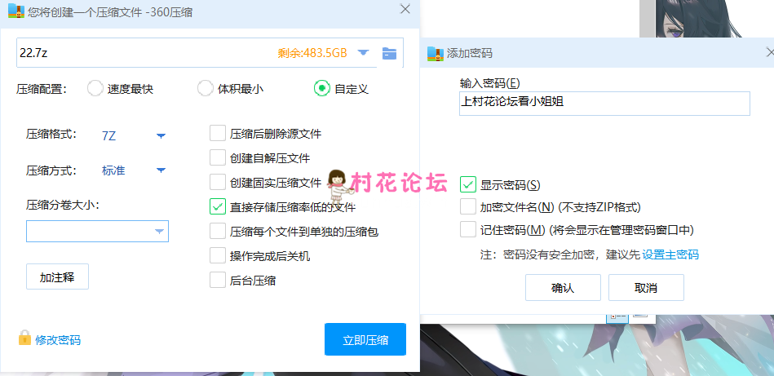
Task: Select the 体积最小 compression preset
Action: [206, 89]
